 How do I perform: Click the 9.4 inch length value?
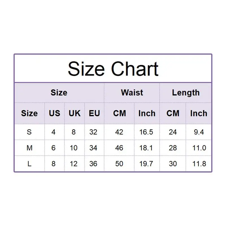click(x=199, y=132)
